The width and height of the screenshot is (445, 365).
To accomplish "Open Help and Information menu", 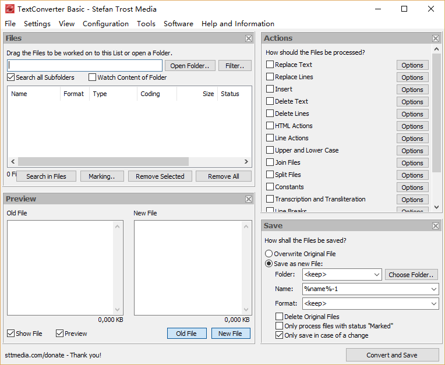I will [238, 23].
